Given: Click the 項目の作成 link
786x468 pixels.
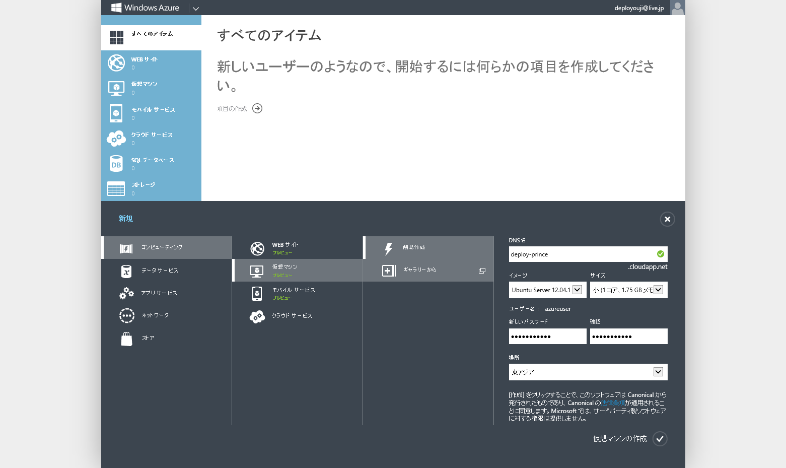Looking at the screenshot, I should click(232, 109).
